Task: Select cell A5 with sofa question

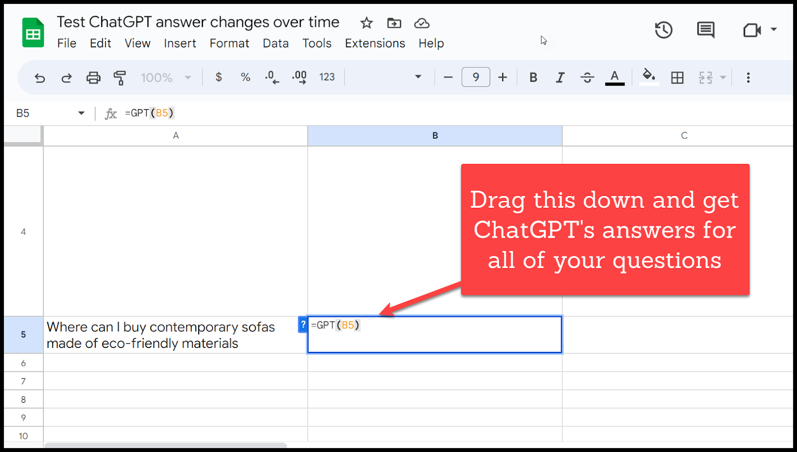Action: [175, 335]
